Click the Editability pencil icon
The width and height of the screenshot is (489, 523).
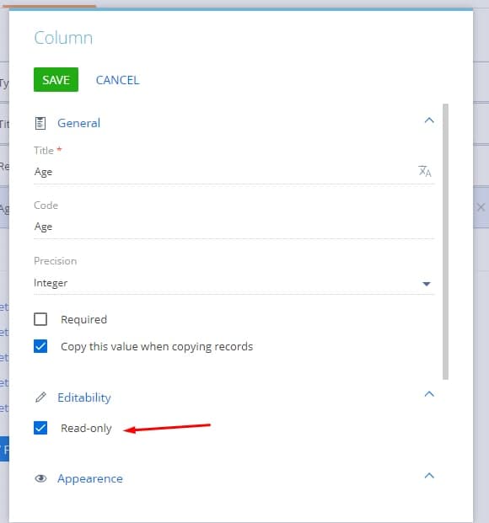[40, 398]
